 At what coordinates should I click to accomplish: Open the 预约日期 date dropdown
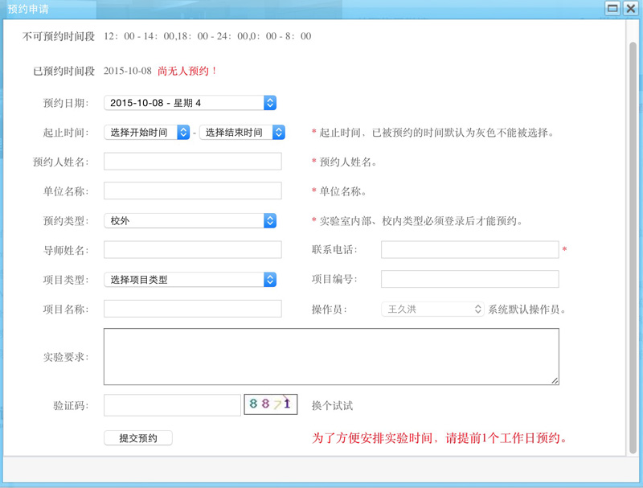coord(190,103)
